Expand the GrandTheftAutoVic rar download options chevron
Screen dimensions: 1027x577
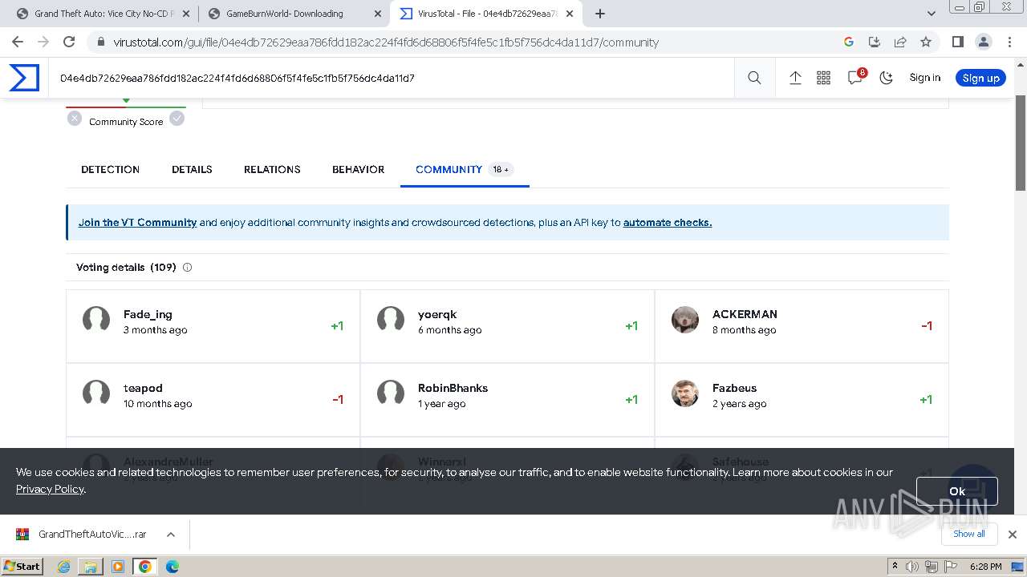pos(171,535)
